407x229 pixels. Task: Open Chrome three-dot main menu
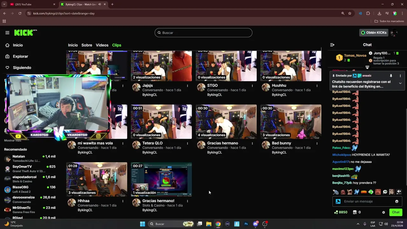click(402, 13)
